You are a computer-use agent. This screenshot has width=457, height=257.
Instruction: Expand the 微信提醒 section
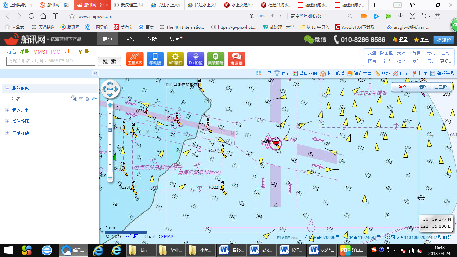(7, 121)
